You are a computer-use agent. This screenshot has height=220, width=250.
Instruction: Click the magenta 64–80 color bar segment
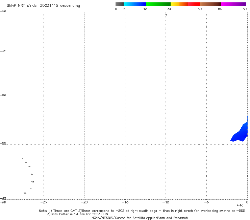[x=234, y=4]
